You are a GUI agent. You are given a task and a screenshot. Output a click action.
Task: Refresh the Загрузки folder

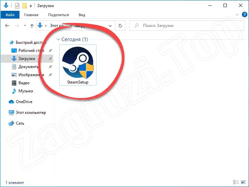[120, 26]
